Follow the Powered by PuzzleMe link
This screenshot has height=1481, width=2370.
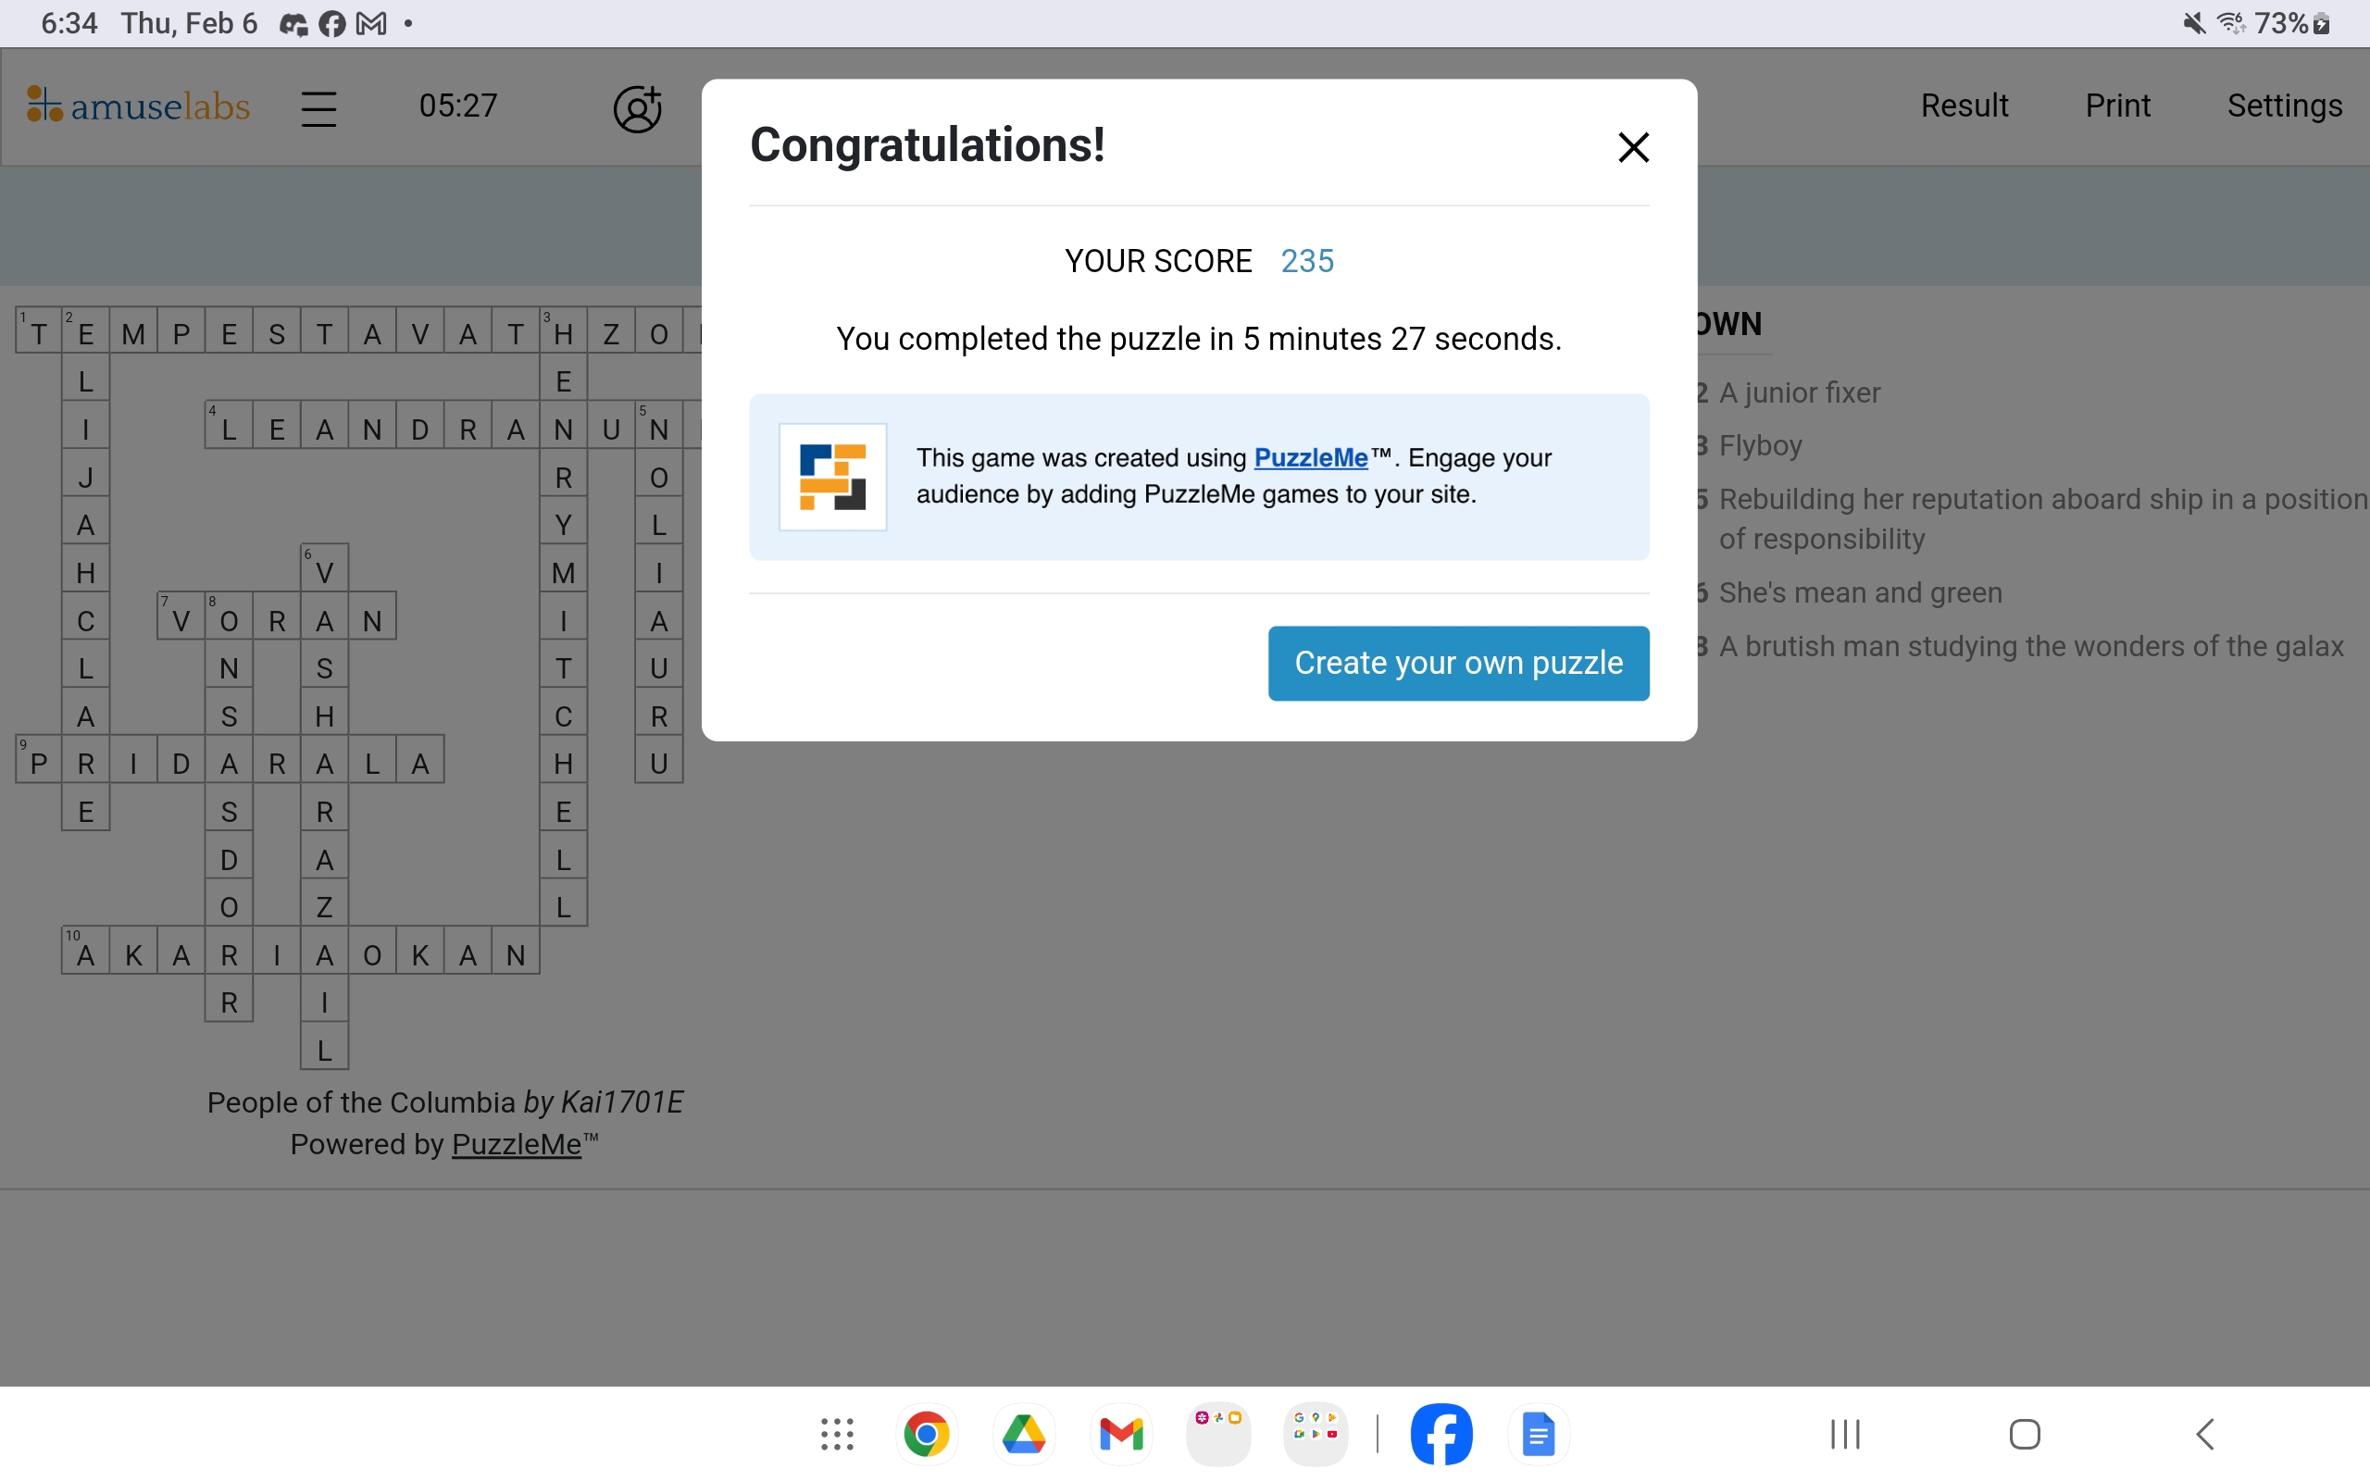pyautogui.click(x=516, y=1144)
